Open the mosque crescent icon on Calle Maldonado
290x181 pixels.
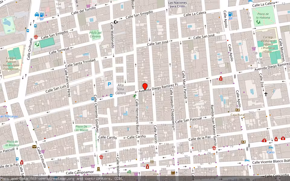[116, 22]
